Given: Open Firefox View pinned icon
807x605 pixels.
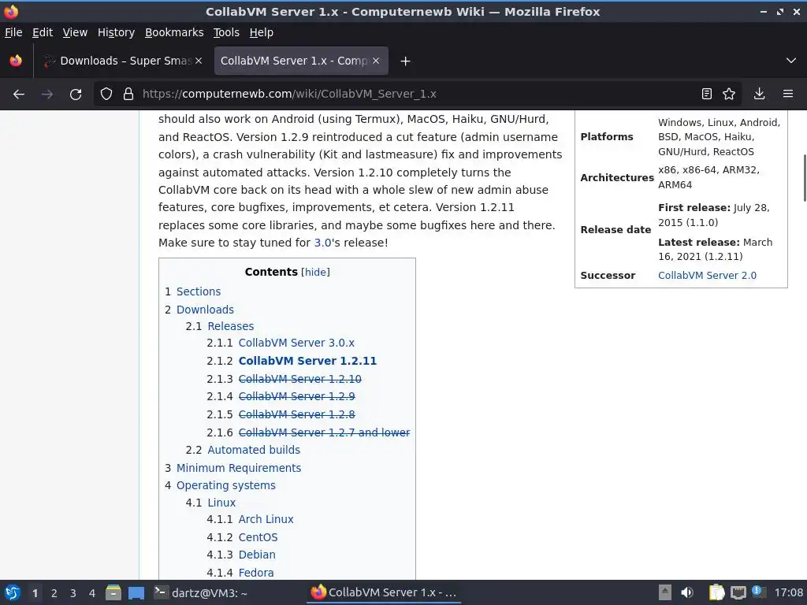Looking at the screenshot, I should pyautogui.click(x=16, y=61).
